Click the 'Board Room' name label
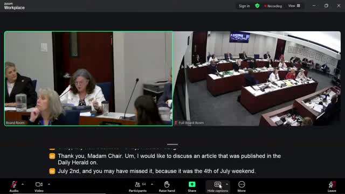Image resolution: width=345 pixels, height=194 pixels. tap(15, 123)
